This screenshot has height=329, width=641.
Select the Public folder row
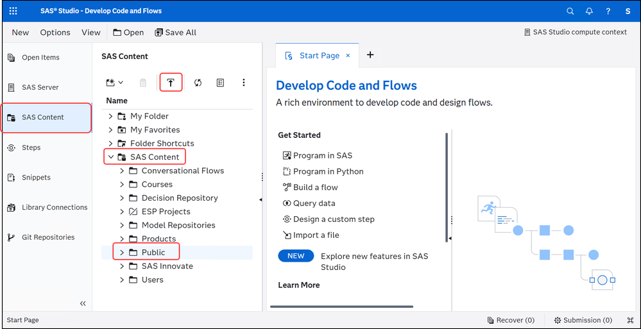tap(177, 253)
